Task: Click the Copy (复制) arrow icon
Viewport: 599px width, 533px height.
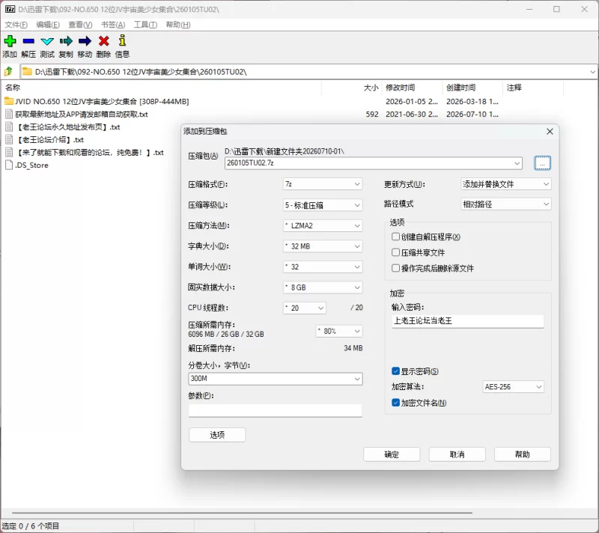Action: click(x=66, y=41)
